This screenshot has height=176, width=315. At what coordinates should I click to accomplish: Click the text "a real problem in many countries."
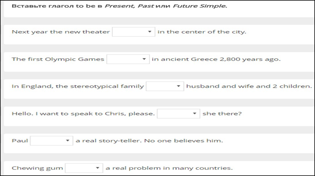pyautogui.click(x=169, y=168)
